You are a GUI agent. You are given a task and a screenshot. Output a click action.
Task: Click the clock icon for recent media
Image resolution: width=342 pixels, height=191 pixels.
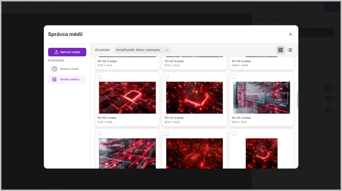(x=54, y=69)
